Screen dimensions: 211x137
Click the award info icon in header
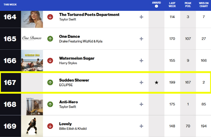[x=156, y=6]
